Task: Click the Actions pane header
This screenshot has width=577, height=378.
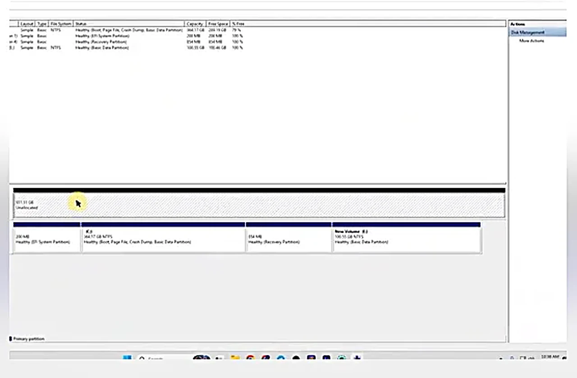Action: 537,24
